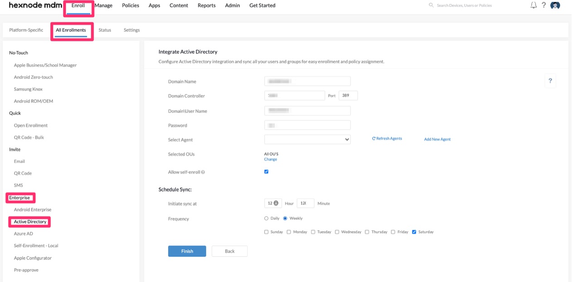Viewport: 572px width, 282px height.
Task: Check the Friday checkbox
Action: click(393, 232)
